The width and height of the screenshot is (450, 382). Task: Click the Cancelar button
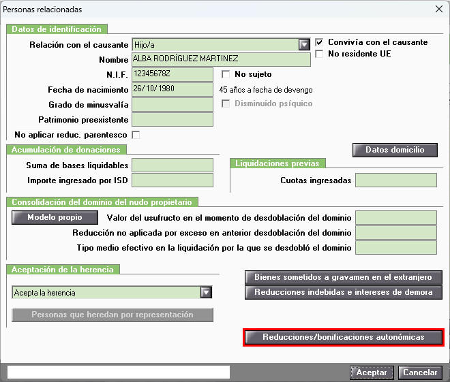coord(420,372)
